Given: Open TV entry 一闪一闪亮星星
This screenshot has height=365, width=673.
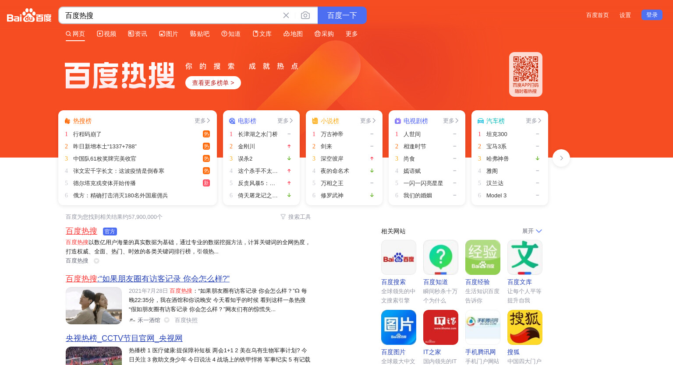Looking at the screenshot, I should click(423, 183).
